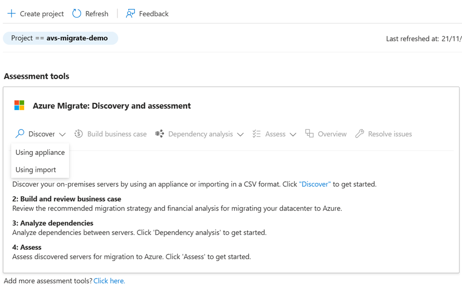Click the circular Refresh icon
The image size is (462, 297).
[x=77, y=14]
